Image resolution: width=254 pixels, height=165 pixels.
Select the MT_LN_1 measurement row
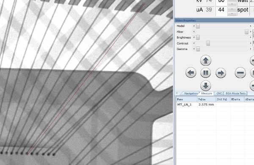coord(215,104)
